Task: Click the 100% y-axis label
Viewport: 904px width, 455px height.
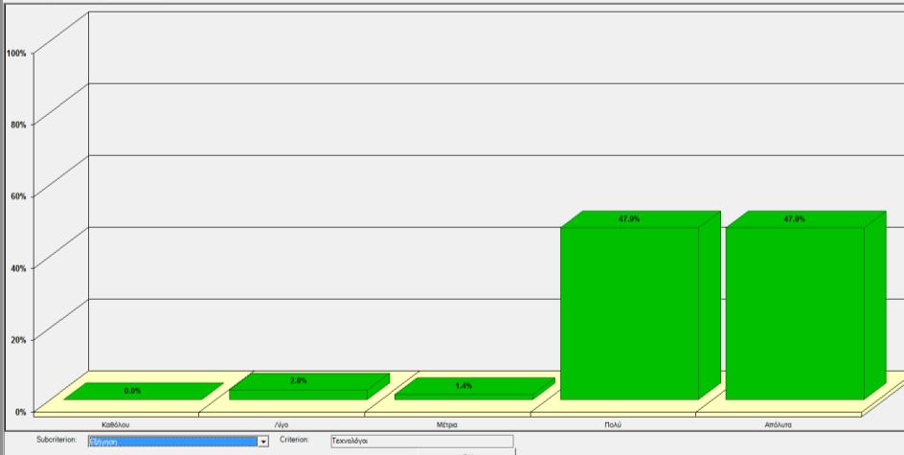Action: click(16, 53)
